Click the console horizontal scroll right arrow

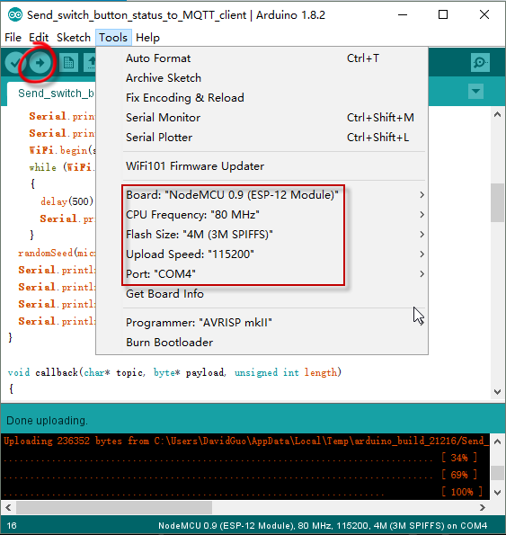[x=482, y=508]
